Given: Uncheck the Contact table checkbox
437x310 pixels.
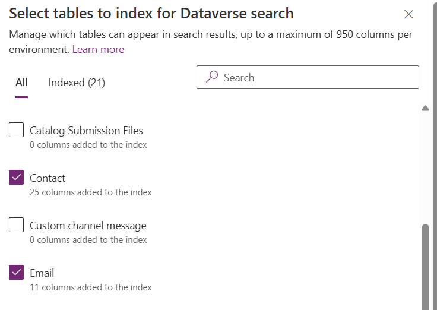Looking at the screenshot, I should click(17, 177).
